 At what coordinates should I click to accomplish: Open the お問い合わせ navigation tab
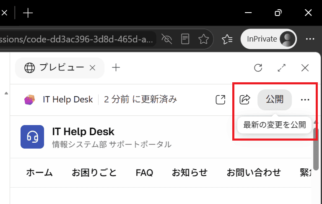(x=254, y=173)
